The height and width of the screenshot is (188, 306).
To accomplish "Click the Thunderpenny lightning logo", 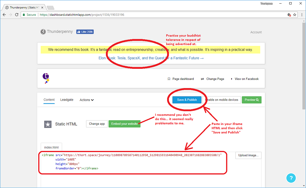I will (x=43, y=32).
